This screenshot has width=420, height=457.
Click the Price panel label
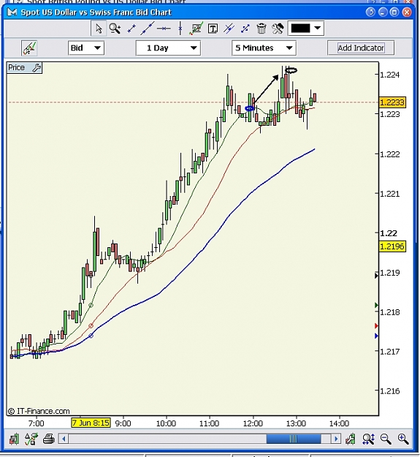point(16,67)
